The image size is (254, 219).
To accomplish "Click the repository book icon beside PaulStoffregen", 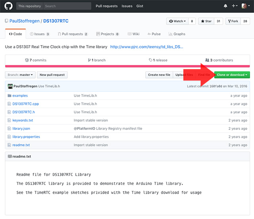I will coord(6,21).
